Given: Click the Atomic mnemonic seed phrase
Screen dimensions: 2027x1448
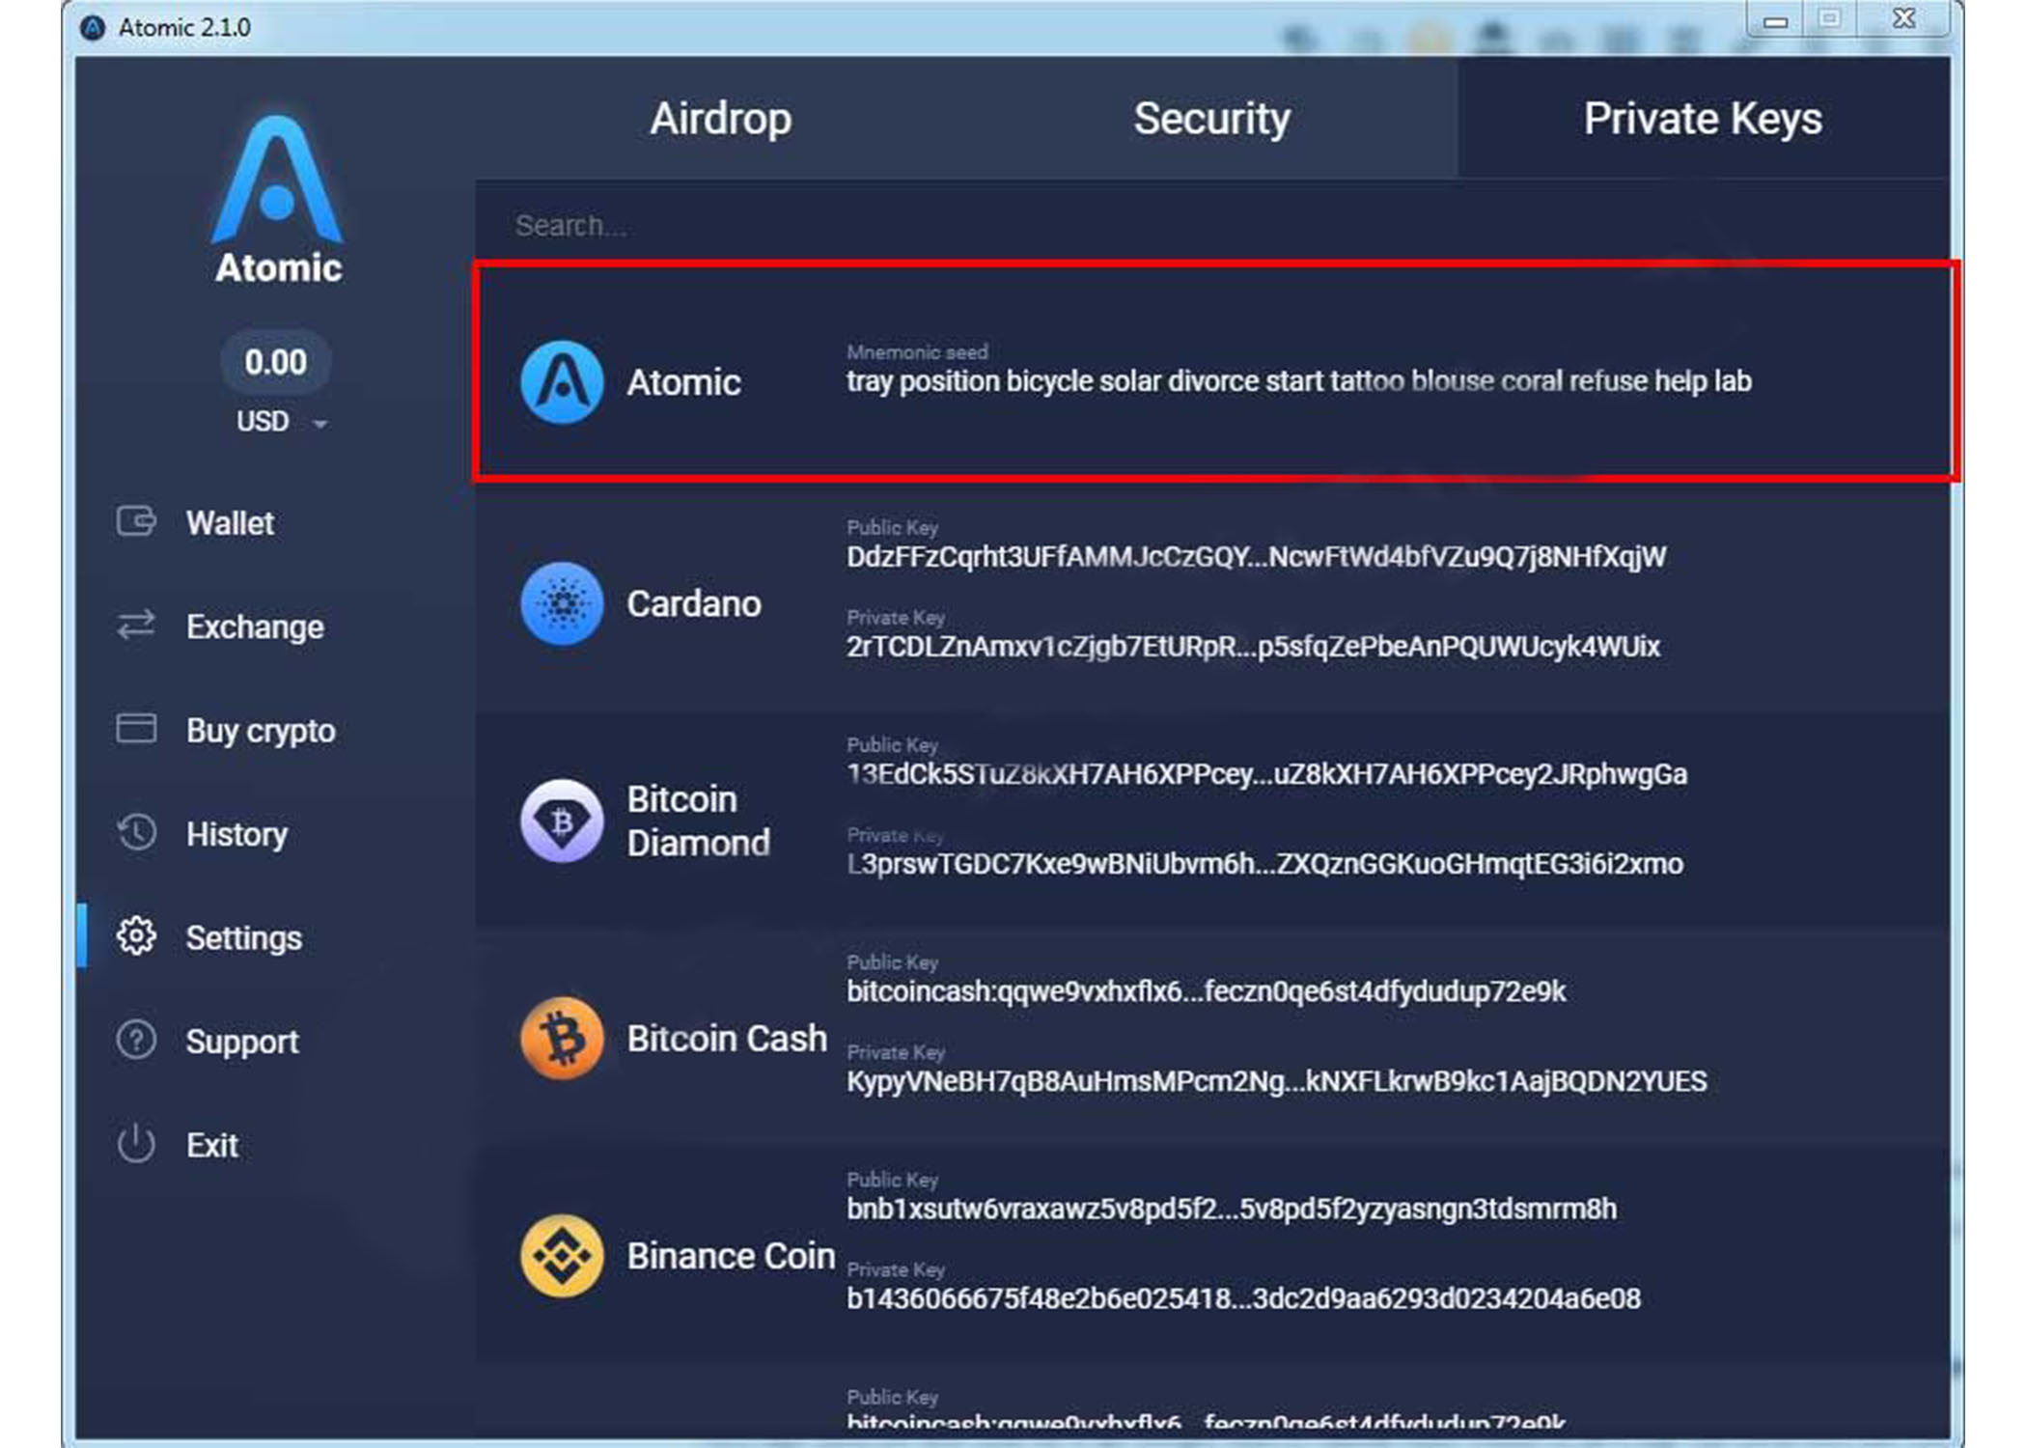Looking at the screenshot, I should pos(1299,381).
